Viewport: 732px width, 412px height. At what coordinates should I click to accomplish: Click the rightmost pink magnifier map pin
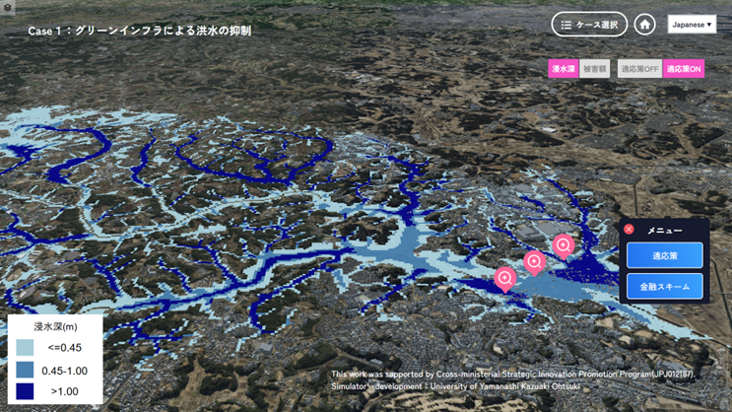coord(563,244)
